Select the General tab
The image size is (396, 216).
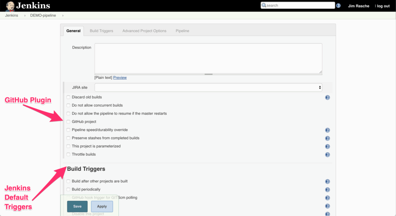(73, 31)
